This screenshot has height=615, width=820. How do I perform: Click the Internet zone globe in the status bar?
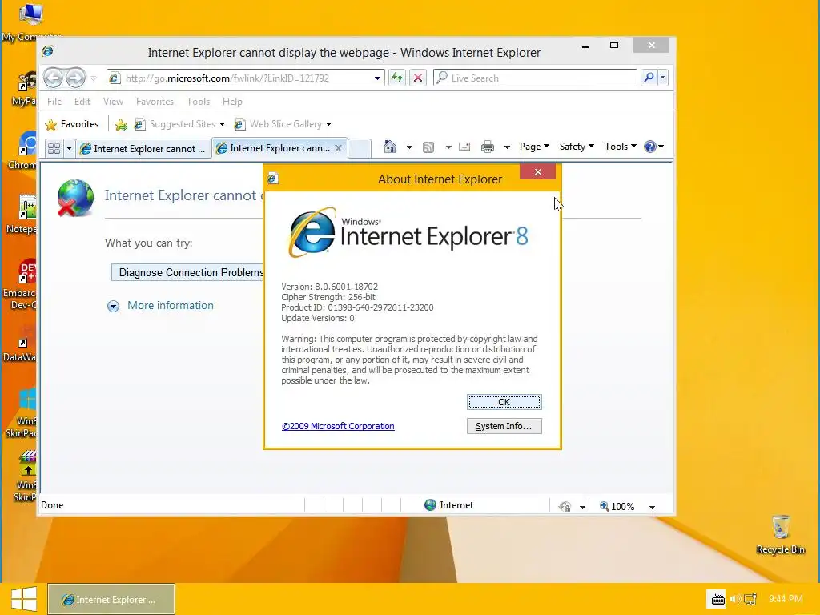click(430, 505)
